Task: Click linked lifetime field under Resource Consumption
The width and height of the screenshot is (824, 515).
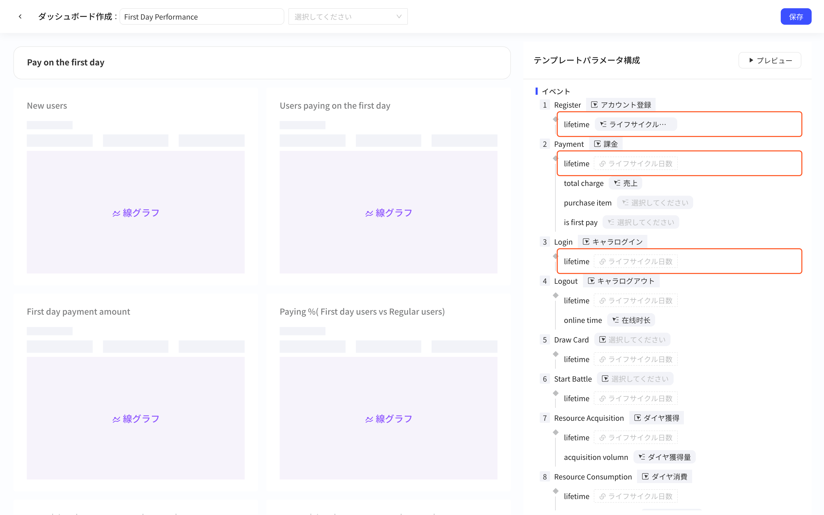Action: 635,496
